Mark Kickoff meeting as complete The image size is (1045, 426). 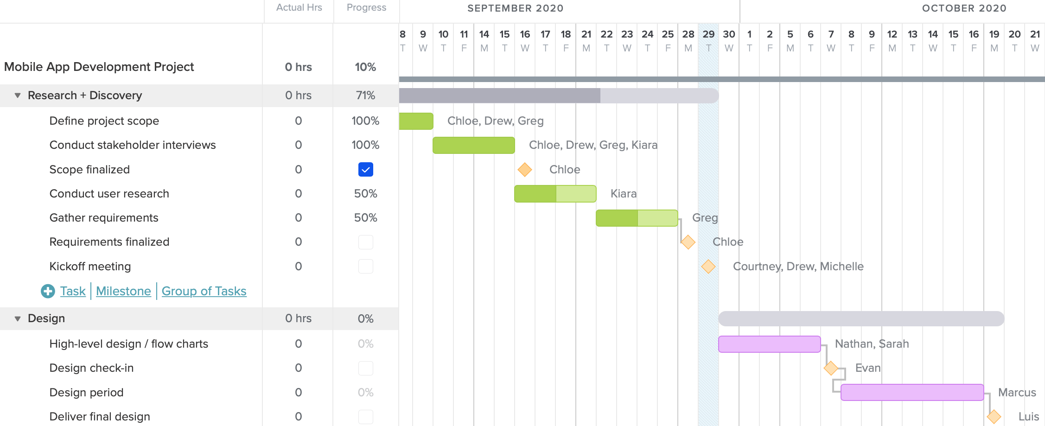tap(366, 266)
